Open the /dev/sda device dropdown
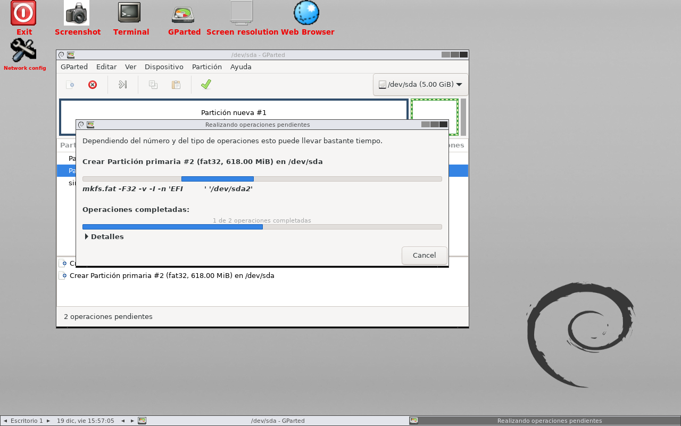 [420, 85]
